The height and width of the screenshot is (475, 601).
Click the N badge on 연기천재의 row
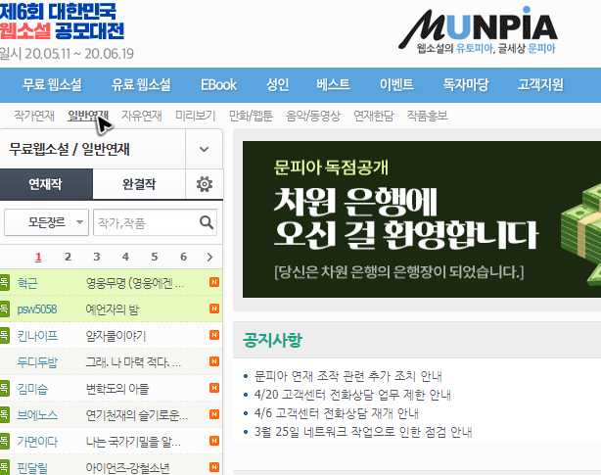pos(214,414)
